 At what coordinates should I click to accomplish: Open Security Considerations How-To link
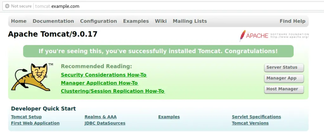click(x=104, y=75)
